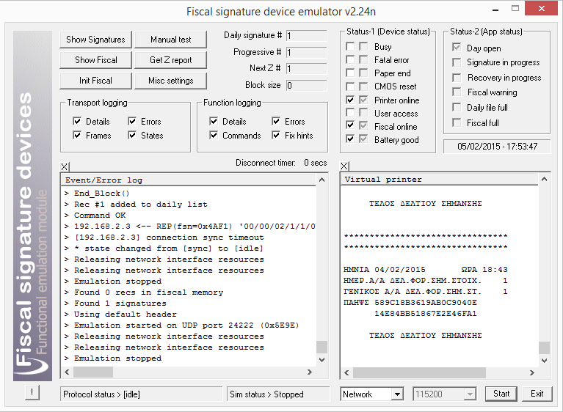Toggle first Fiscal online checkbox

350,125
